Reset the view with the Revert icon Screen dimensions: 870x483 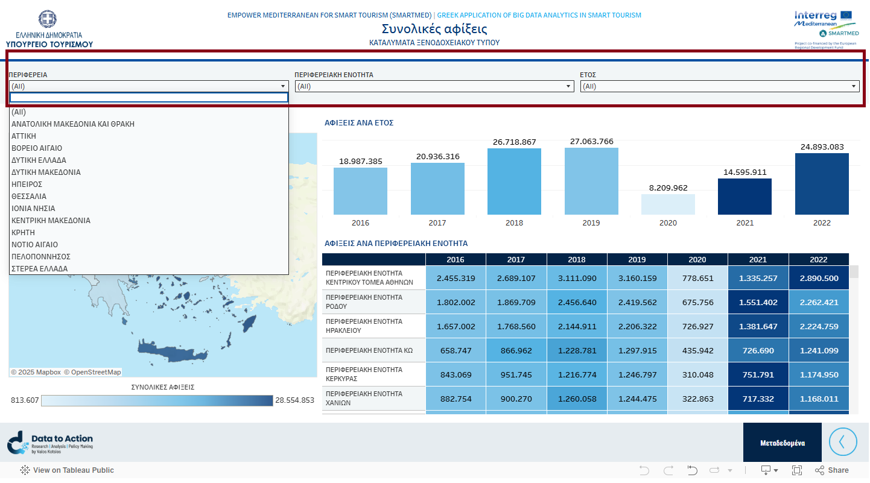coord(692,470)
